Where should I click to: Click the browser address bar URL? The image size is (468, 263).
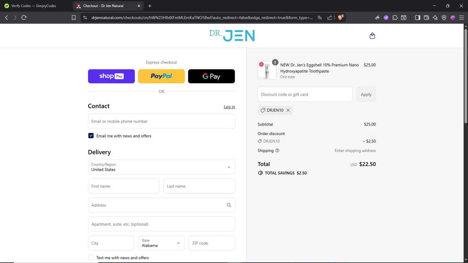(x=202, y=18)
